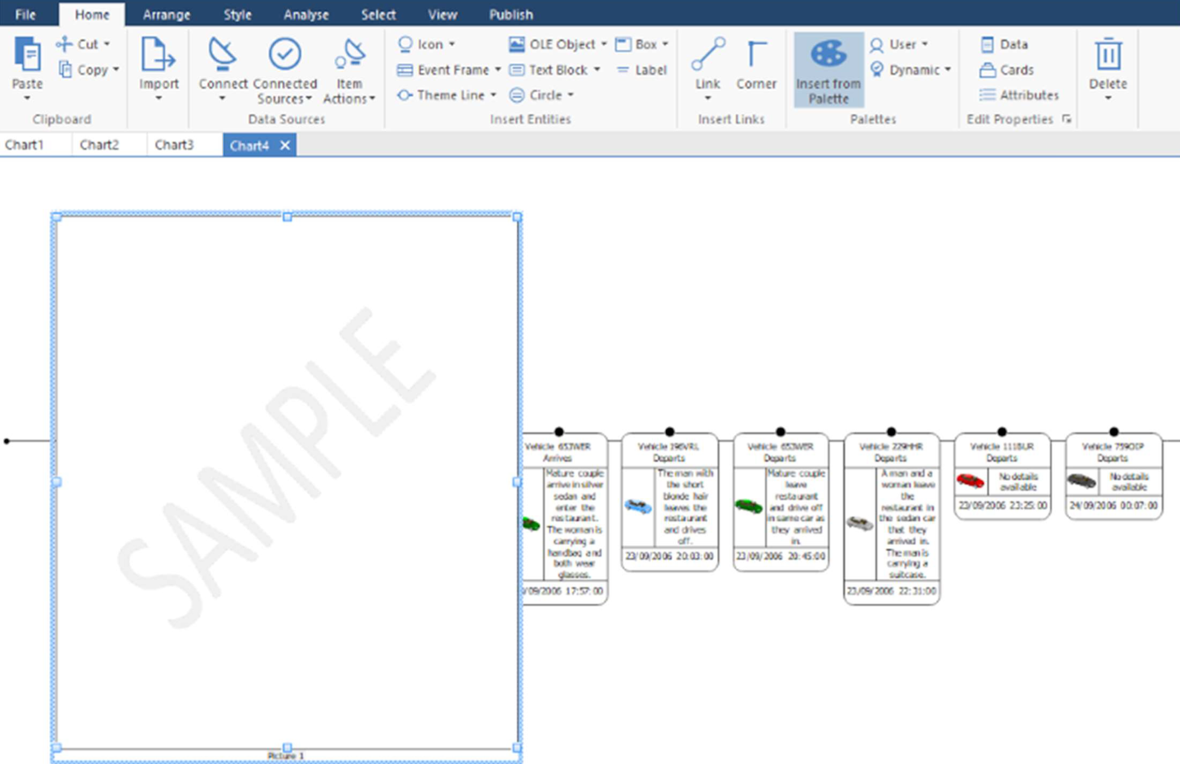Expand the Text Block dropdown

point(598,69)
